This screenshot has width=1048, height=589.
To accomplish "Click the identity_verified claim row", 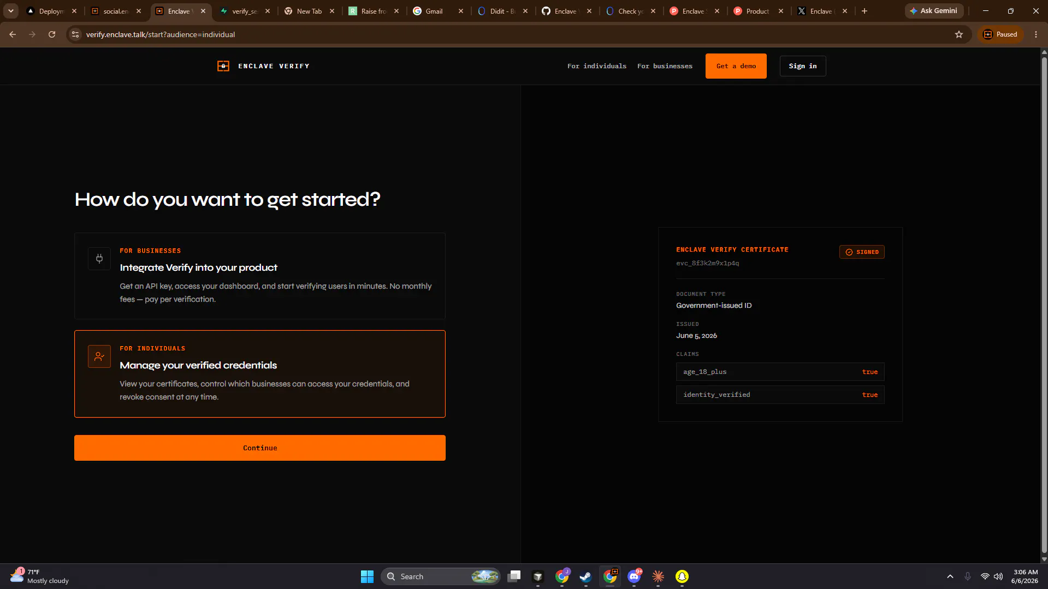I will coord(780,395).
